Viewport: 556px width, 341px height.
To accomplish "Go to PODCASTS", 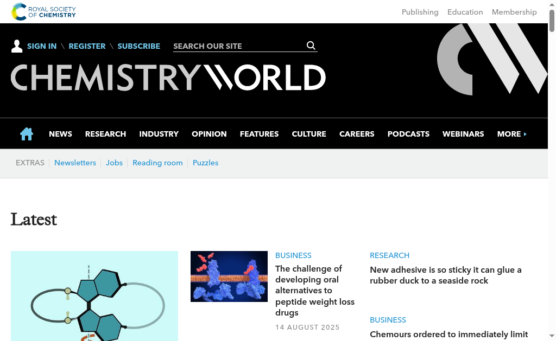I will point(408,134).
